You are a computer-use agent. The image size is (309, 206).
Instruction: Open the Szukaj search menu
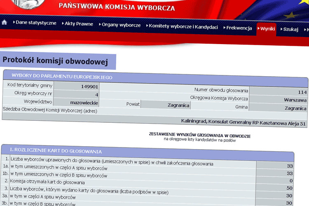coord(290,29)
